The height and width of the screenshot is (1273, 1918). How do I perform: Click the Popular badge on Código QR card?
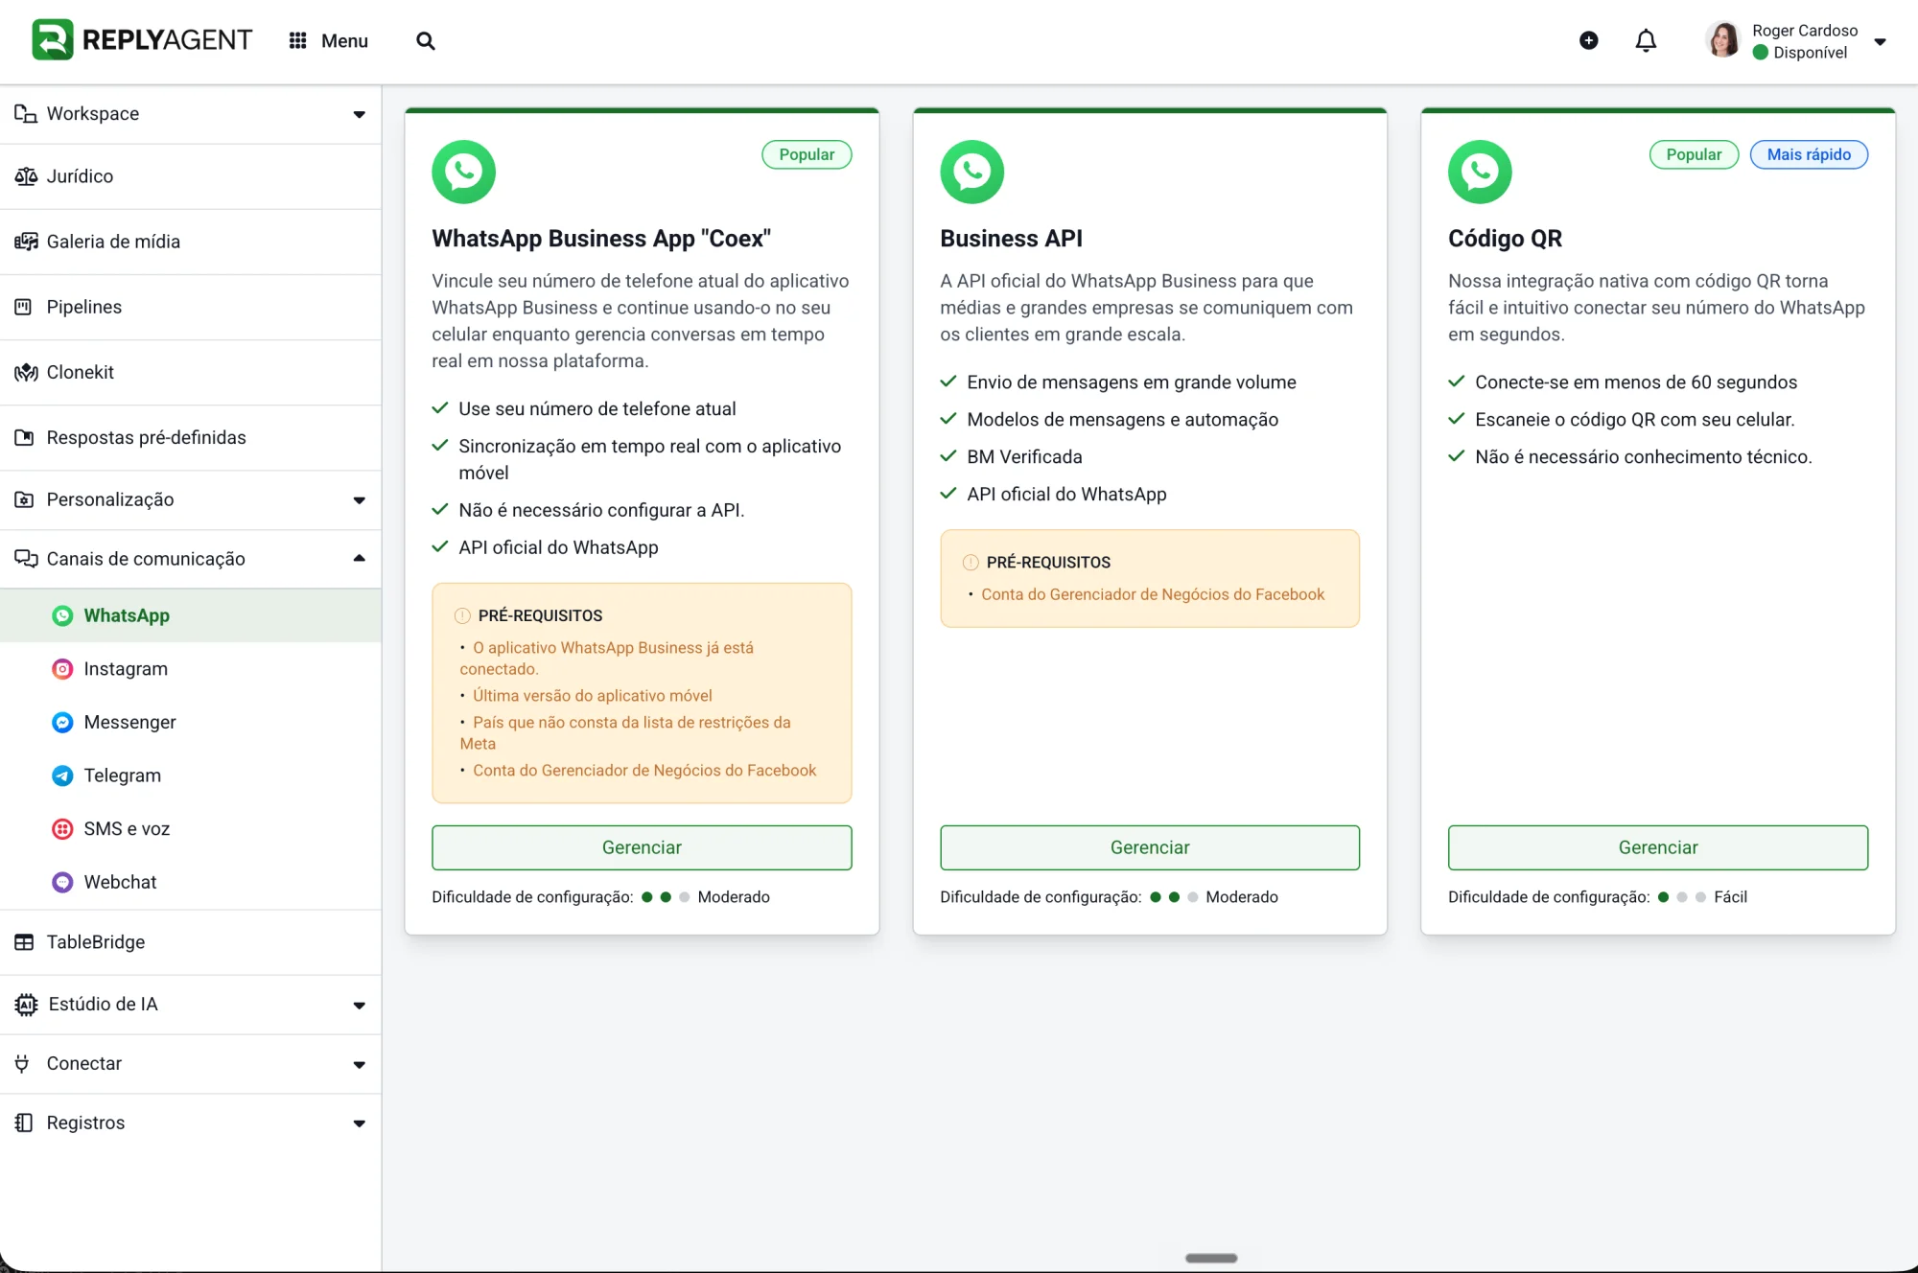1694,154
